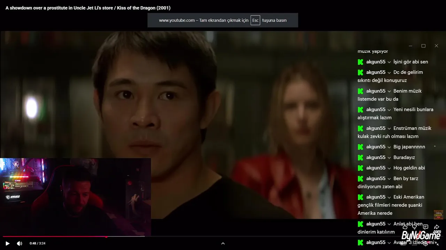Image resolution: width=446 pixels, height=250 pixels.
Task: Open chevron next to 'Buradayız' message
Action: 389,157
